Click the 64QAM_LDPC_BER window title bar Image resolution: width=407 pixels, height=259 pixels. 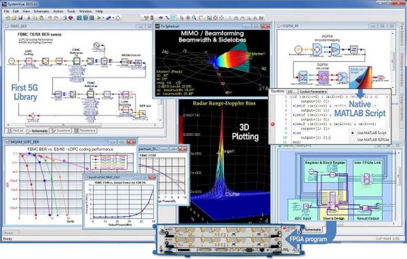click(69, 142)
